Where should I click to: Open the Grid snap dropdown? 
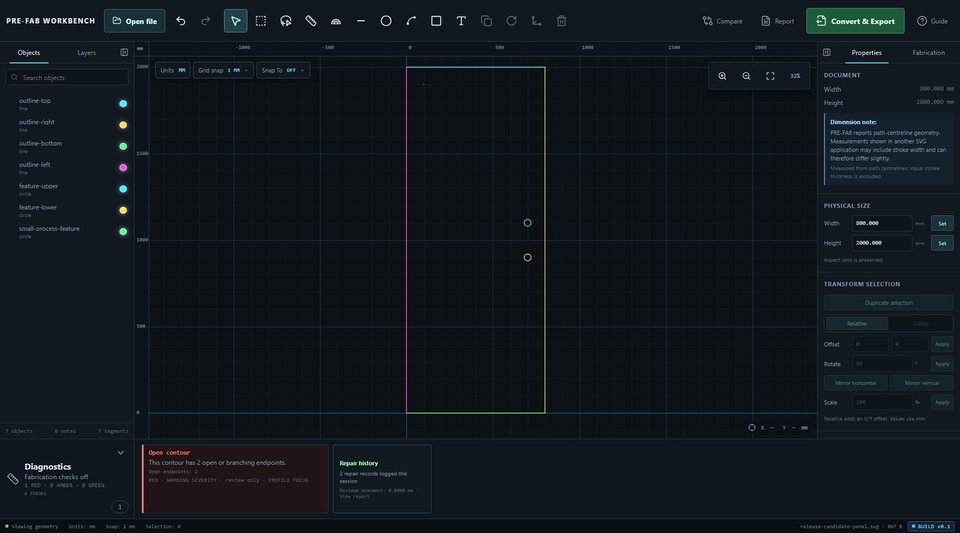coord(223,70)
